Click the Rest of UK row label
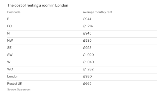The width and height of the screenshot is (166, 93). [x=15, y=83]
